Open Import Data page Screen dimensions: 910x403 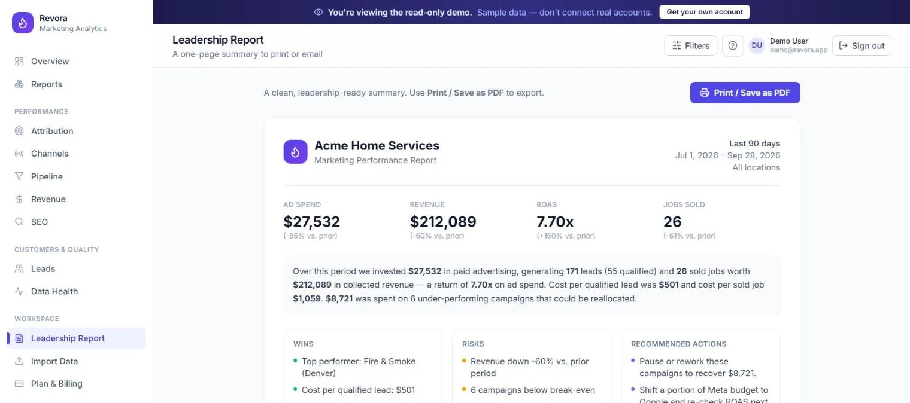coord(77,361)
